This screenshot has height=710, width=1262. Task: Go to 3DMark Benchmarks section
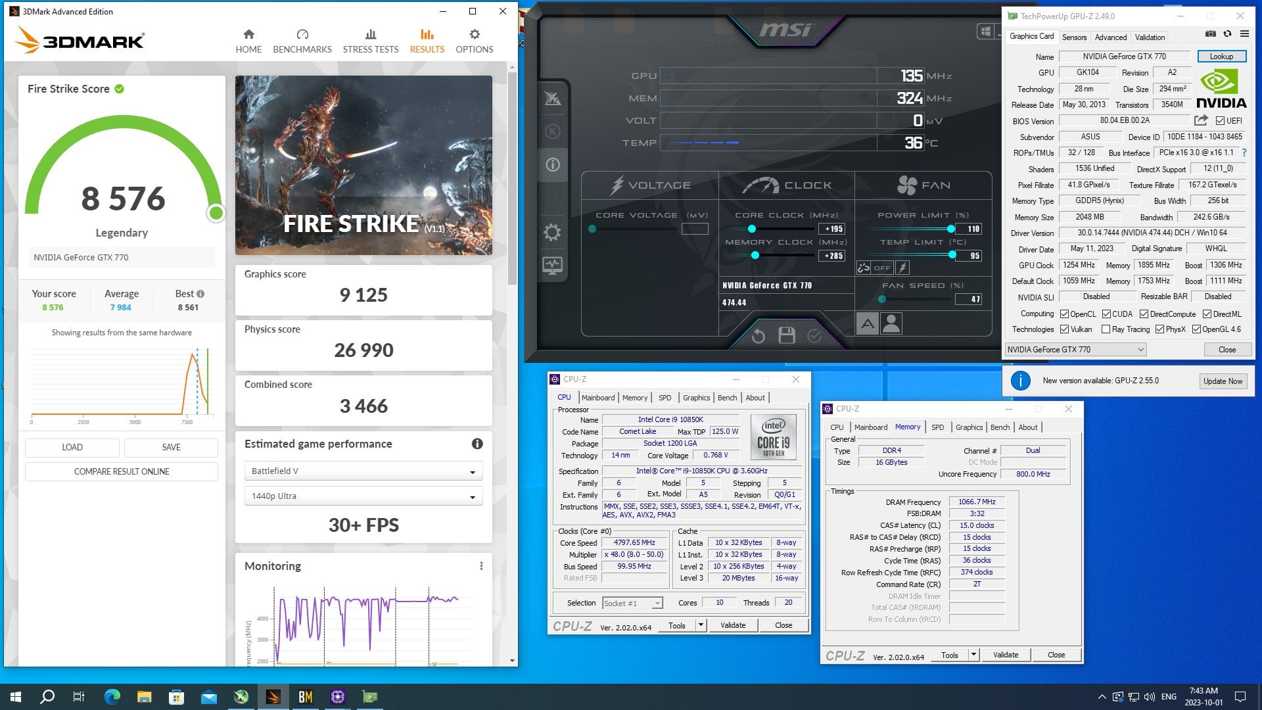coord(302,41)
